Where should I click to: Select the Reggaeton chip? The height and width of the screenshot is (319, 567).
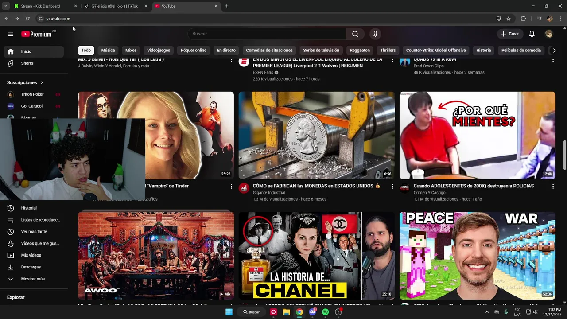pyautogui.click(x=360, y=51)
